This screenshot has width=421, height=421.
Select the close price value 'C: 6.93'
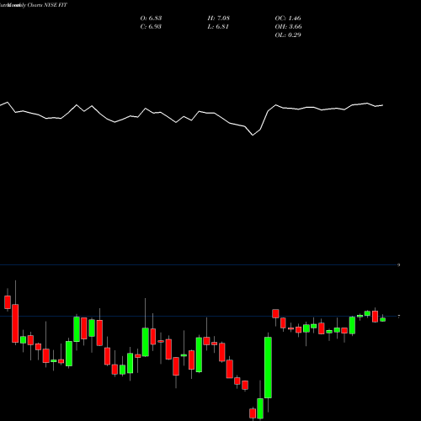[x=151, y=27]
